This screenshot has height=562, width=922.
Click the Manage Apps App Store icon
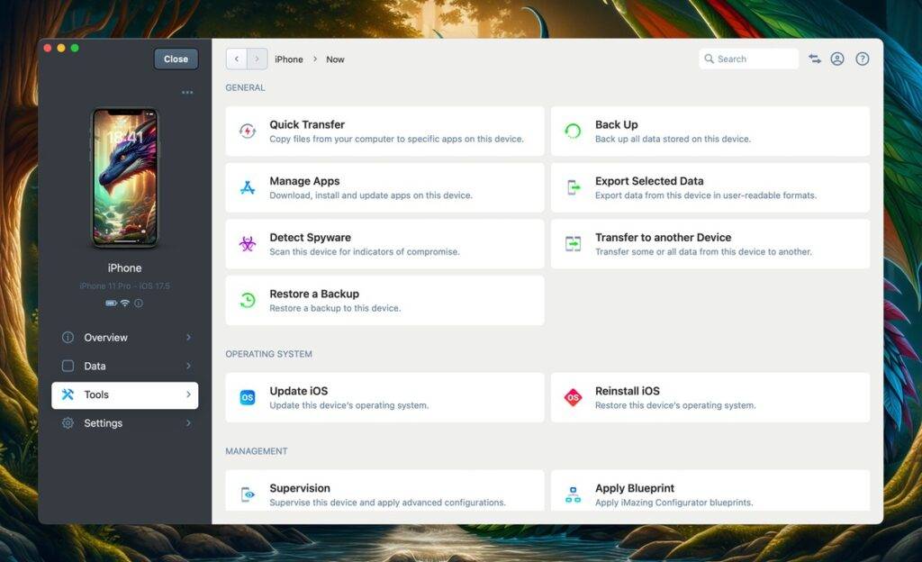248,187
